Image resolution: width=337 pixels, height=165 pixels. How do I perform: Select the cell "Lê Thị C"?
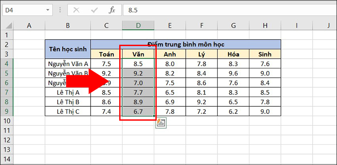coord(68,111)
